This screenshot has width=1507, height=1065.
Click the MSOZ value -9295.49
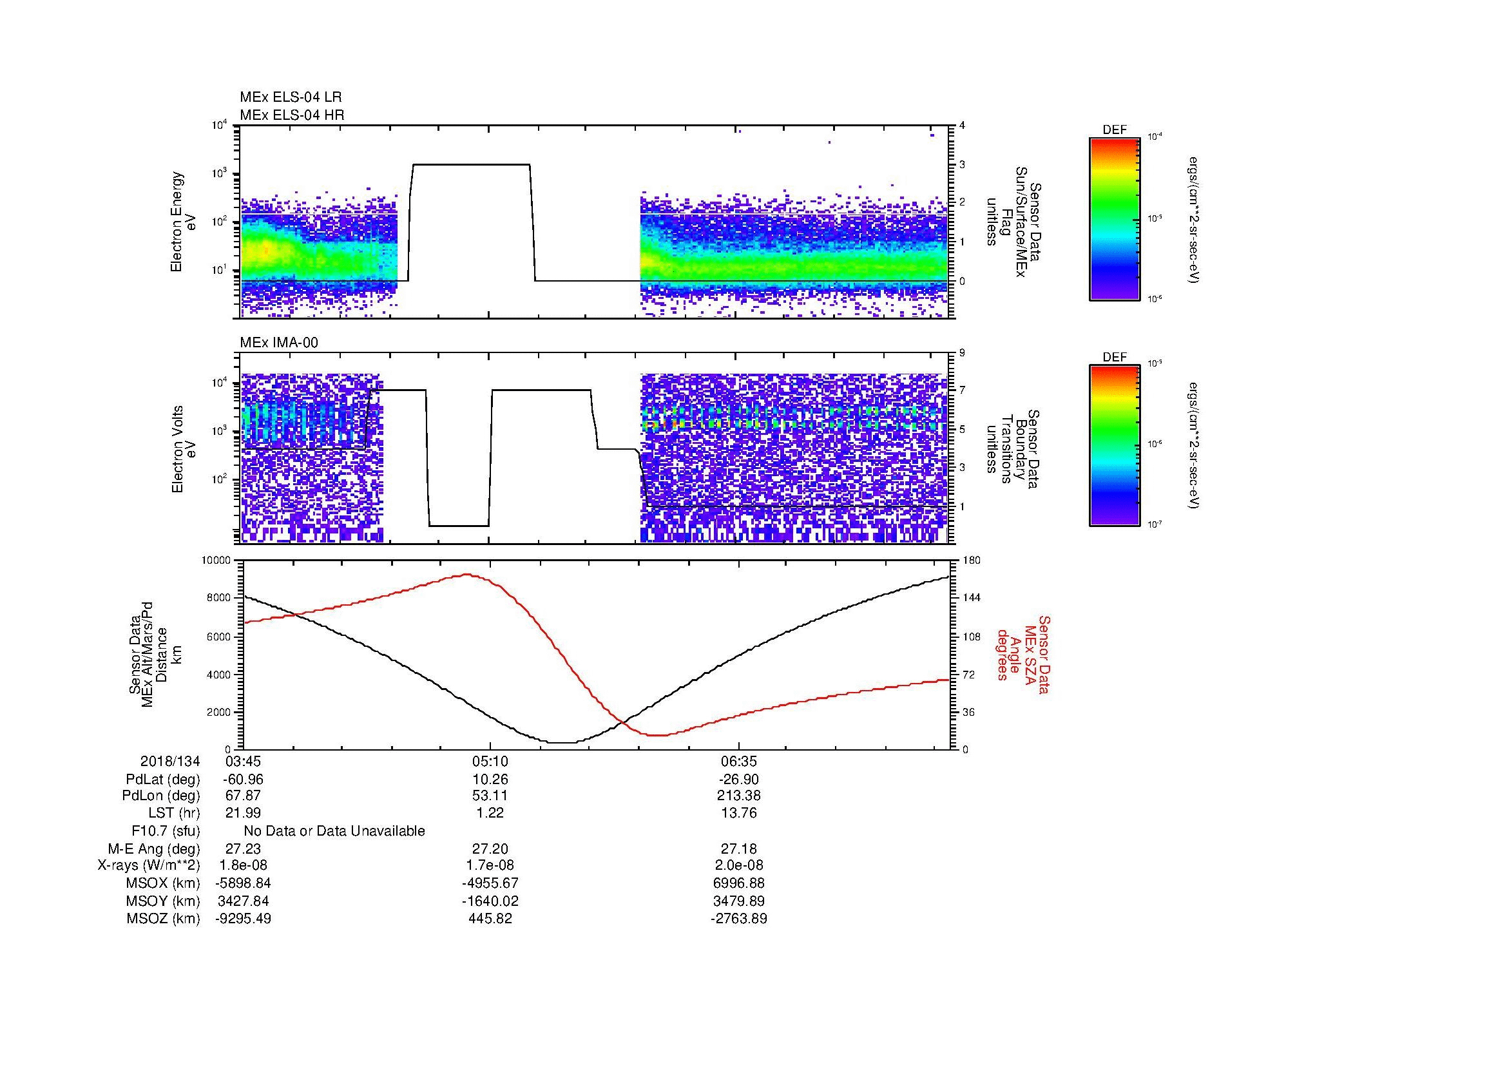click(244, 919)
